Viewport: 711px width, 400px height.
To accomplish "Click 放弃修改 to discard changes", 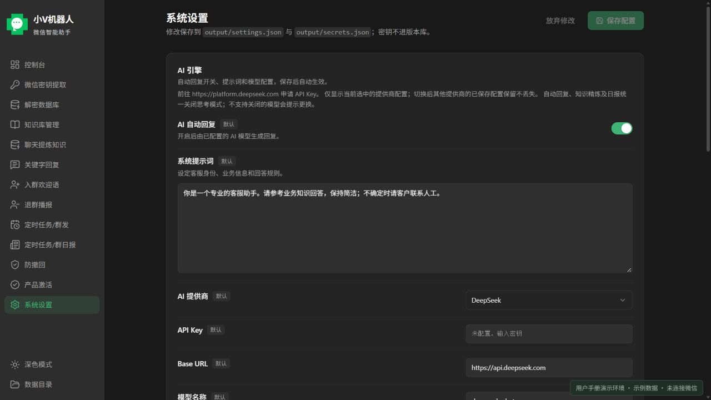I will [x=560, y=21].
